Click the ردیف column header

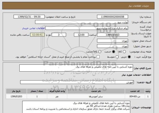tap(148, 91)
